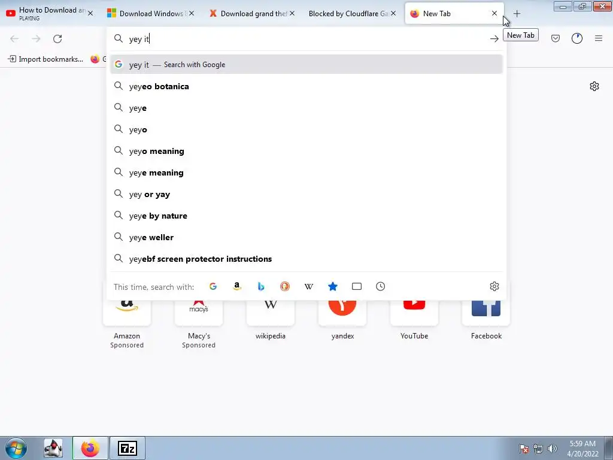
Task: Select the 'yeye meaning' suggestion
Action: point(306,172)
